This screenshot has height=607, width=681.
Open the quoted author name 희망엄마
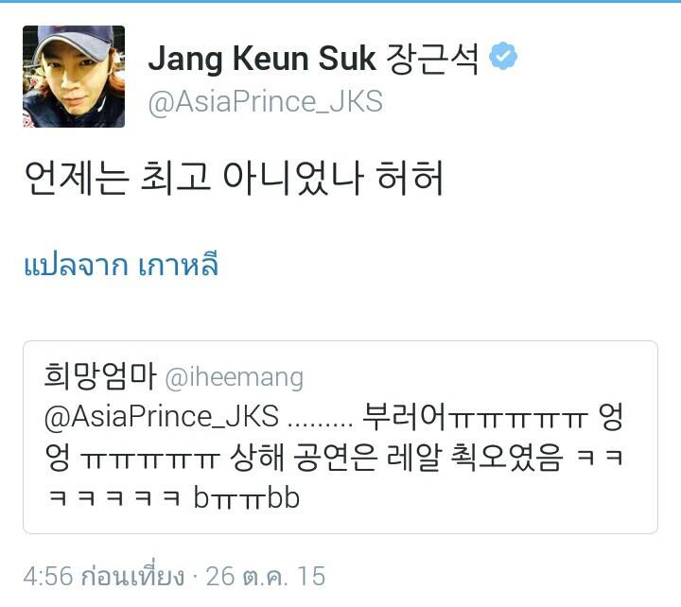(100, 376)
